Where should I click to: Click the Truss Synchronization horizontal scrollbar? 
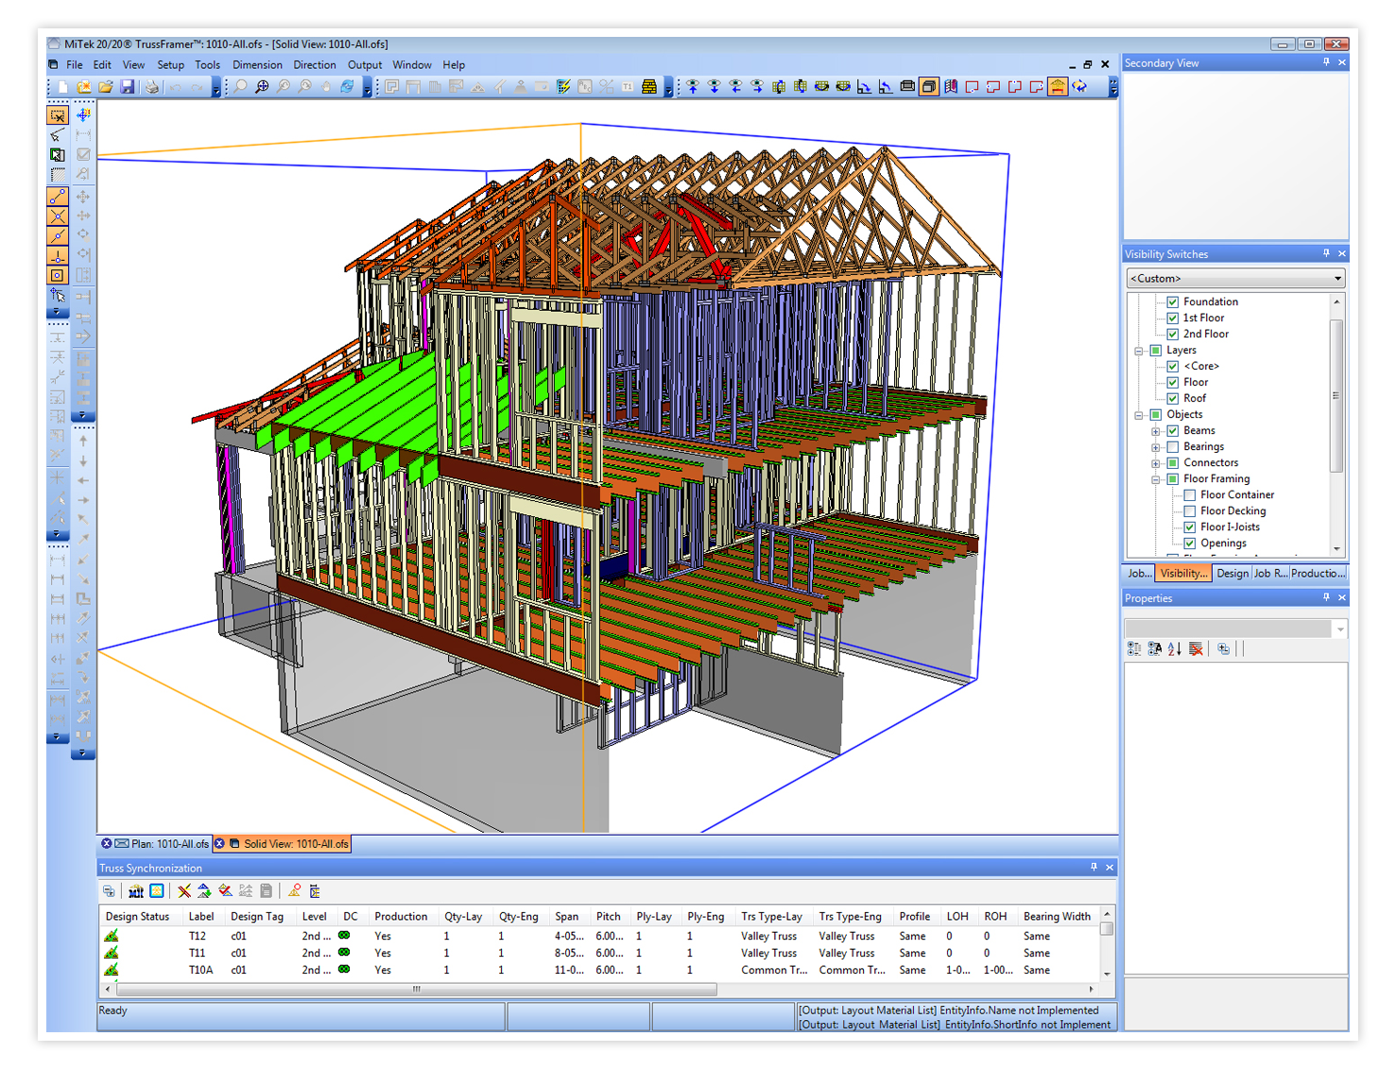pos(416,990)
